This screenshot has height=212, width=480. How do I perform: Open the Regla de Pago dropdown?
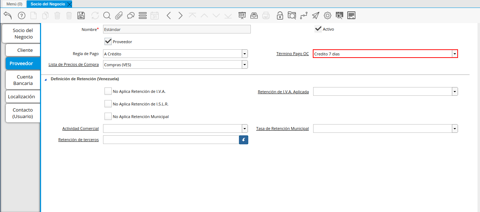click(245, 54)
